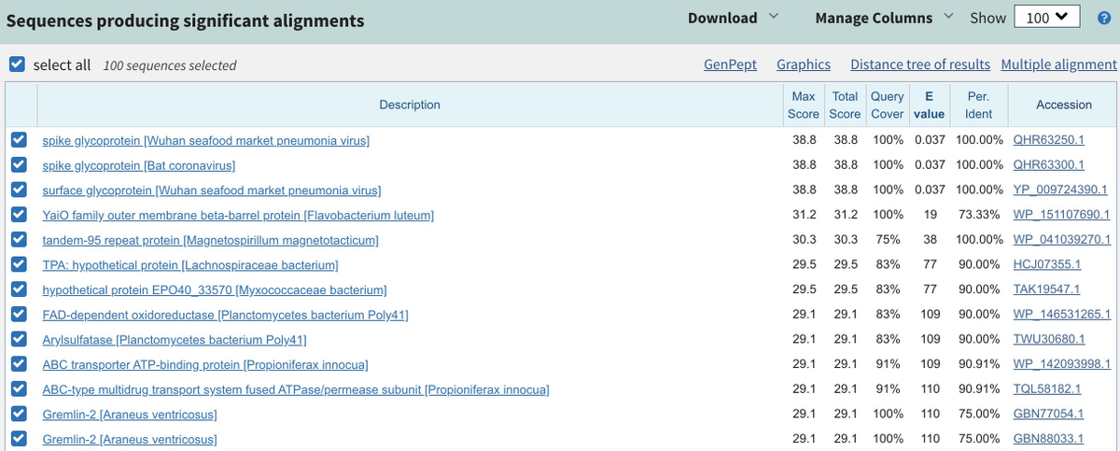Expand the Manage Columns dropdown

tap(883, 18)
